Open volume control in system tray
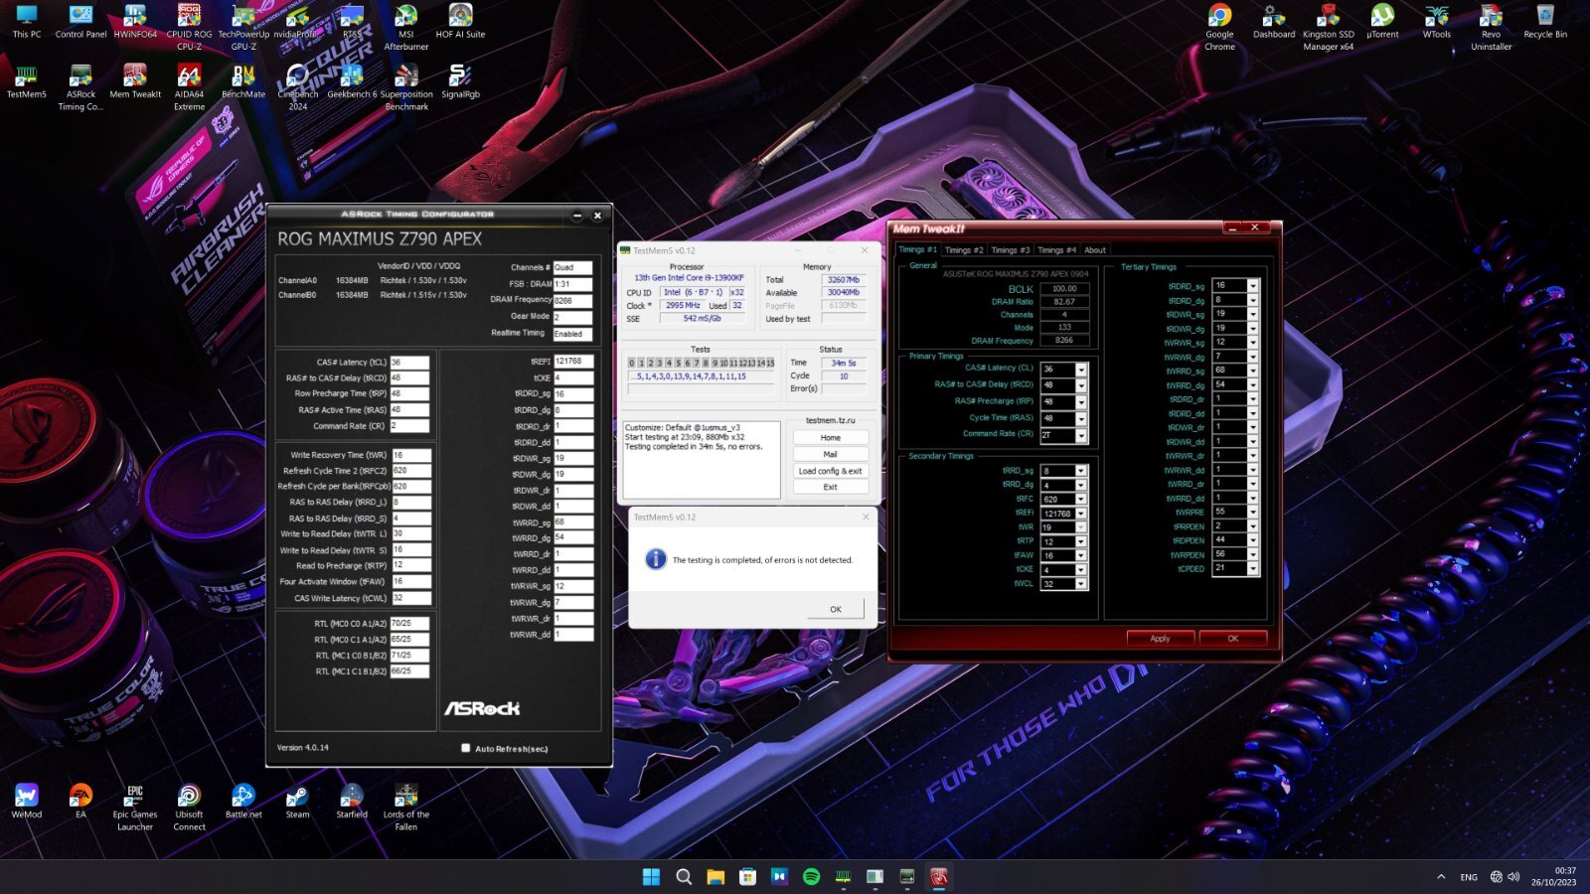This screenshot has height=894, width=1590. click(1513, 876)
